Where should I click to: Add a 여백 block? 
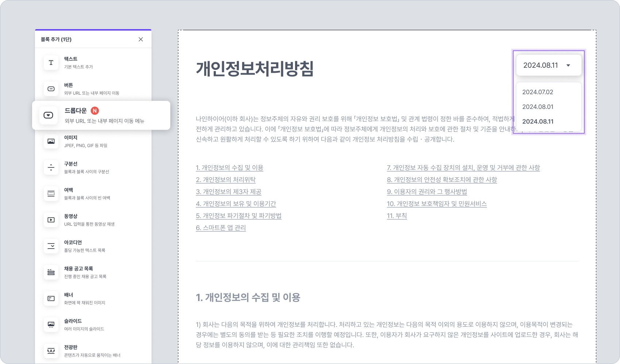93,194
